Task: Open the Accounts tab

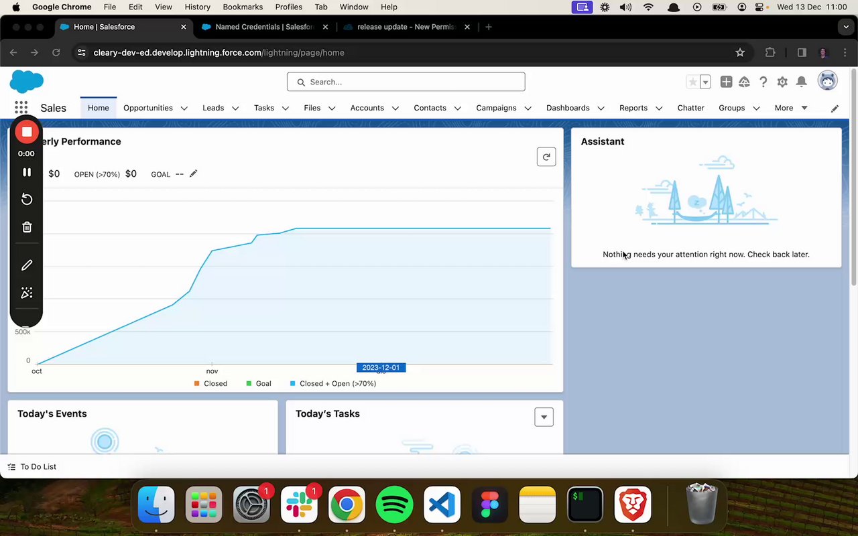Action: pos(367,108)
